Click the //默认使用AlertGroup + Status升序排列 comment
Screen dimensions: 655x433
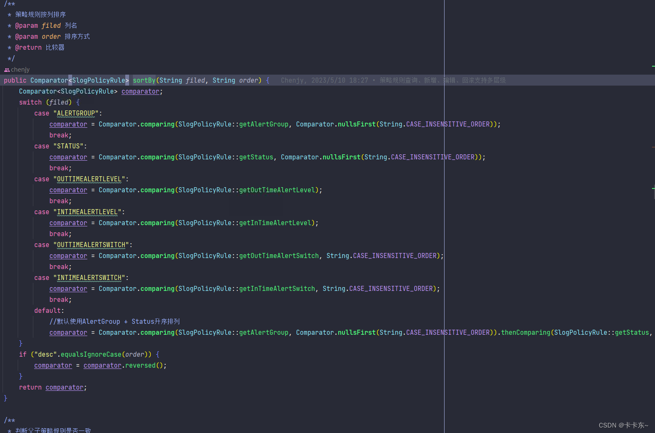(x=114, y=321)
